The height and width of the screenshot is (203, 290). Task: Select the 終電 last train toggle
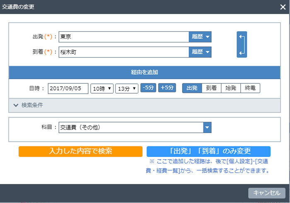coord(250,88)
